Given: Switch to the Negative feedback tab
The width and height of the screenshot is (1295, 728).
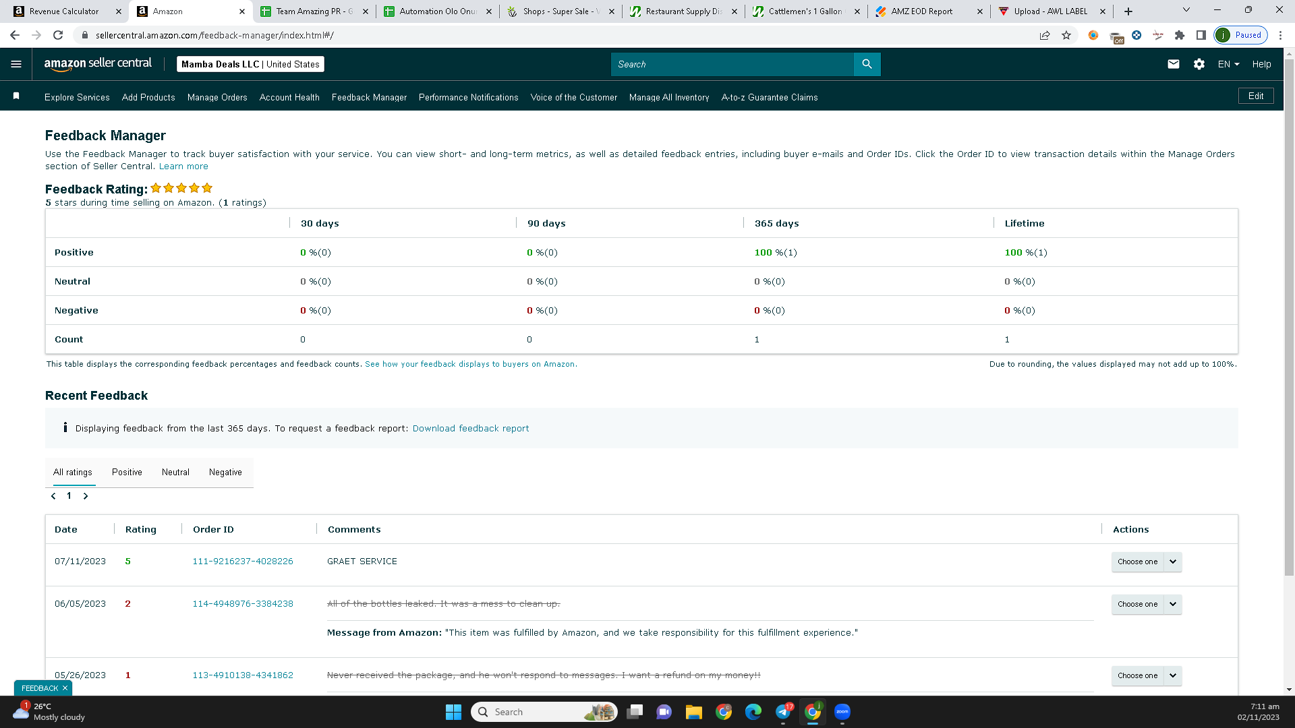Looking at the screenshot, I should 225,473.
